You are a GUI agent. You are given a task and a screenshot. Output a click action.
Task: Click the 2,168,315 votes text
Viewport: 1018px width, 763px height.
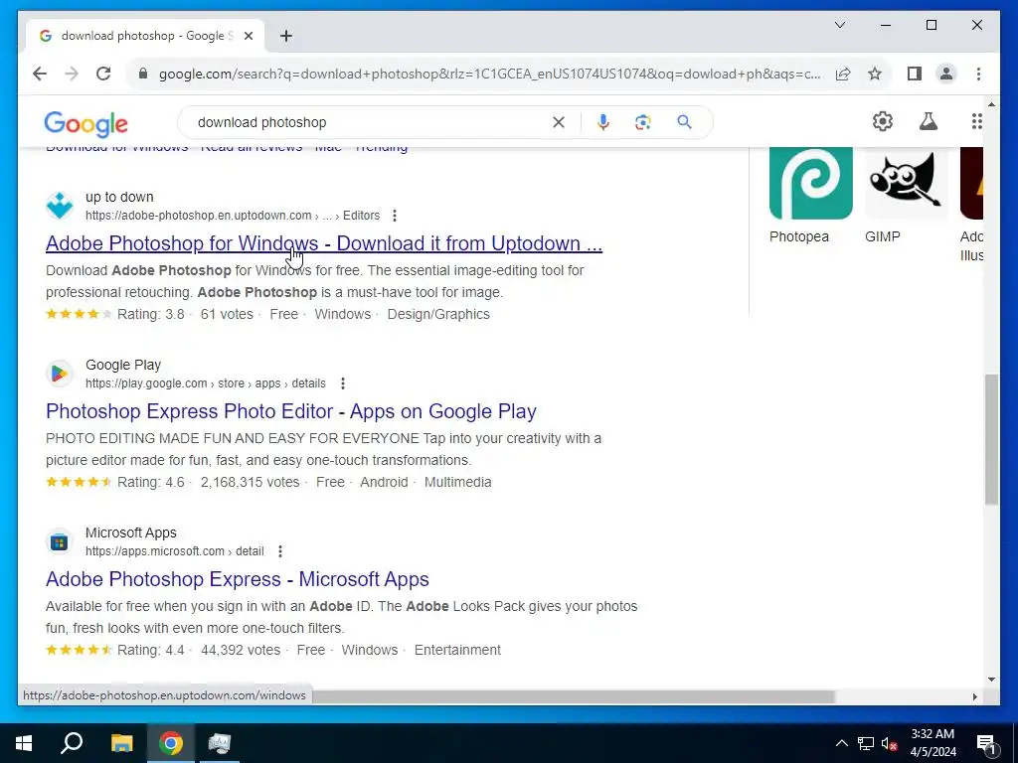click(250, 482)
